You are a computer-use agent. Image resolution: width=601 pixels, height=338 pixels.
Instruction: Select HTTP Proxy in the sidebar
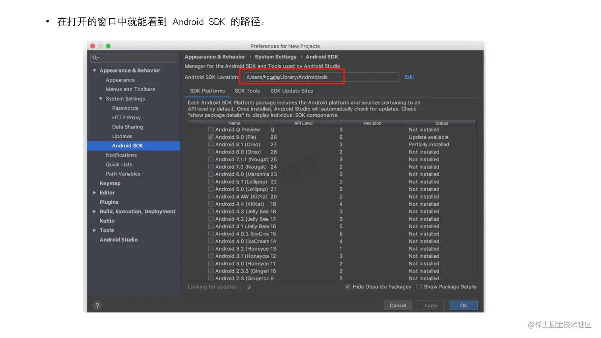(x=126, y=117)
